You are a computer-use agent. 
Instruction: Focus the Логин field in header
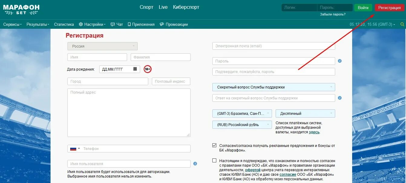click(x=299, y=8)
